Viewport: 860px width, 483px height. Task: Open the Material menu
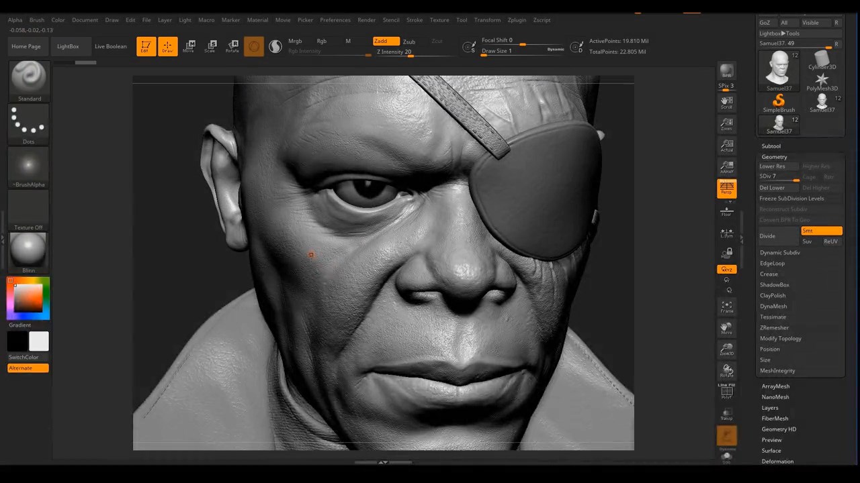click(257, 20)
